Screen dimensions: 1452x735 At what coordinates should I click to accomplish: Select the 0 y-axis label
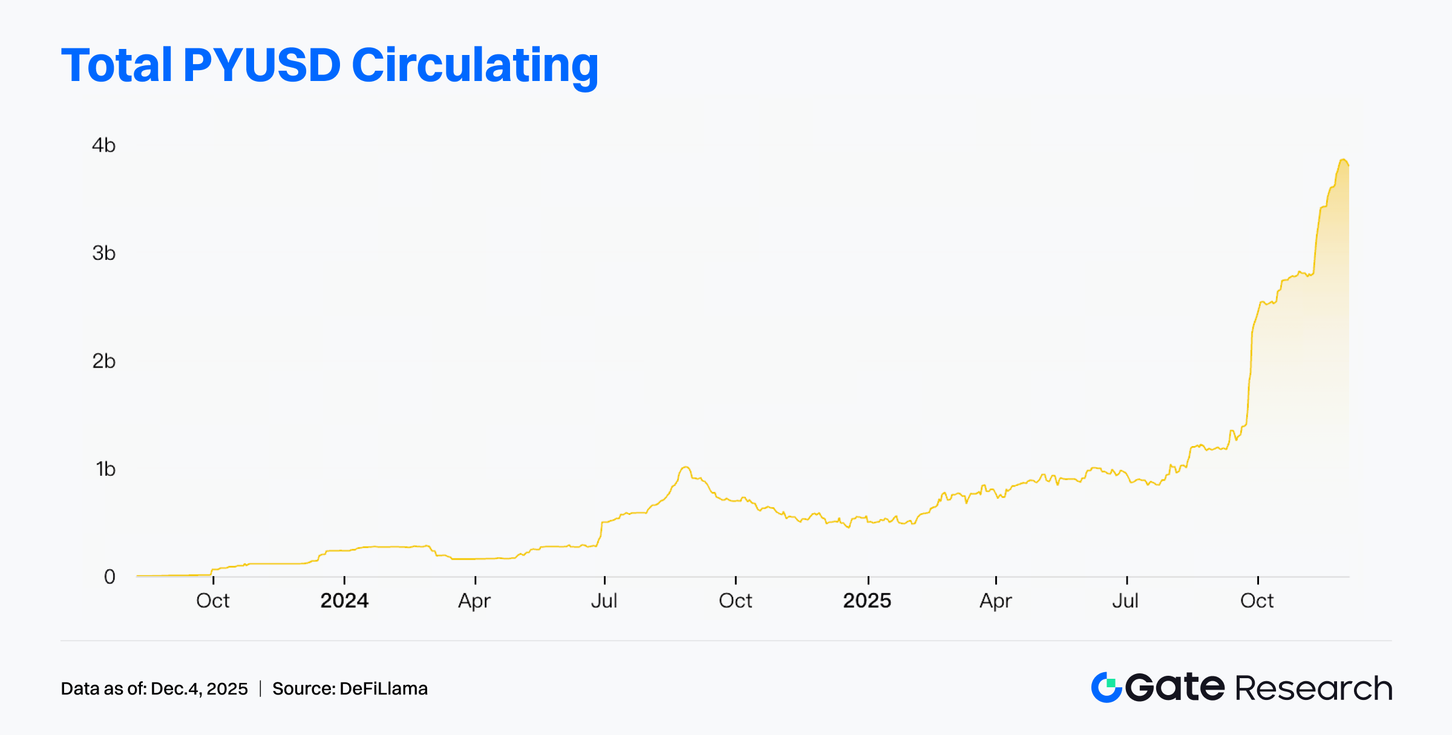[110, 577]
